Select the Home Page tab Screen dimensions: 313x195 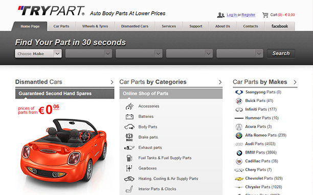[x=30, y=27]
